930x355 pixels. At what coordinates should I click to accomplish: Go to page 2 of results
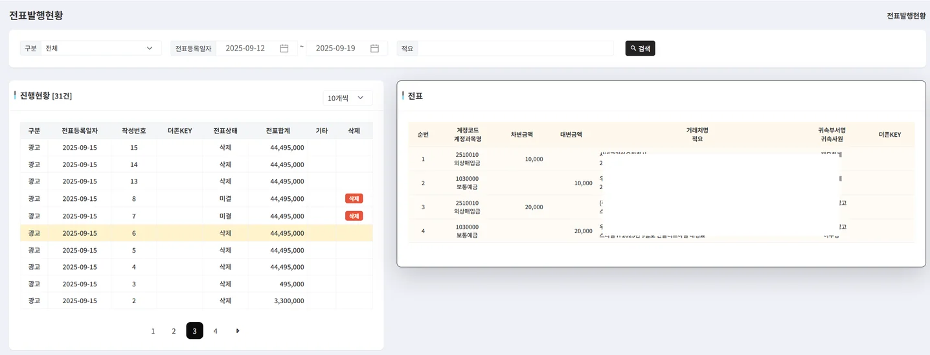click(174, 330)
